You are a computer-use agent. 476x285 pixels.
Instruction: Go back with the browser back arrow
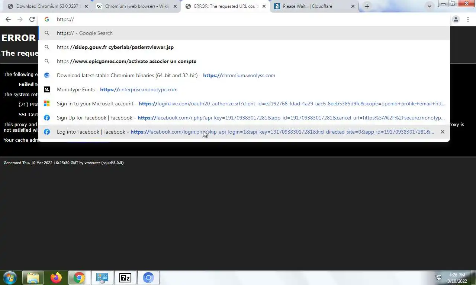click(x=8, y=20)
